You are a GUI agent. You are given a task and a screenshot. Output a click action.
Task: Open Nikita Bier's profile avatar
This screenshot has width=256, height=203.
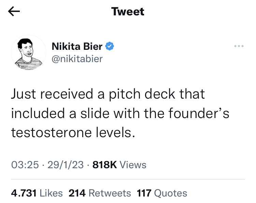pos(28,53)
